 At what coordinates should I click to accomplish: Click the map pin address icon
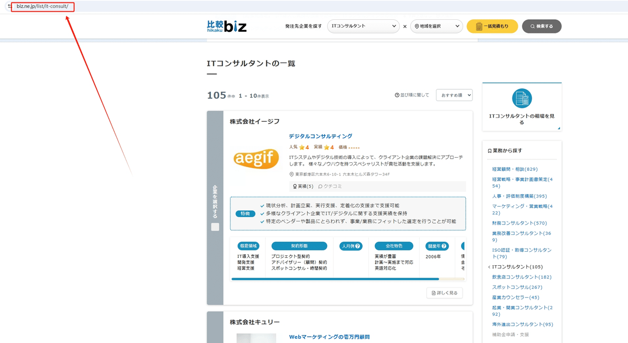(291, 174)
